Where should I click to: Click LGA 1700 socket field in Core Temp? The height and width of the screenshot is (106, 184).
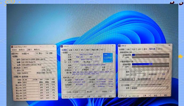[x=38, y=62]
